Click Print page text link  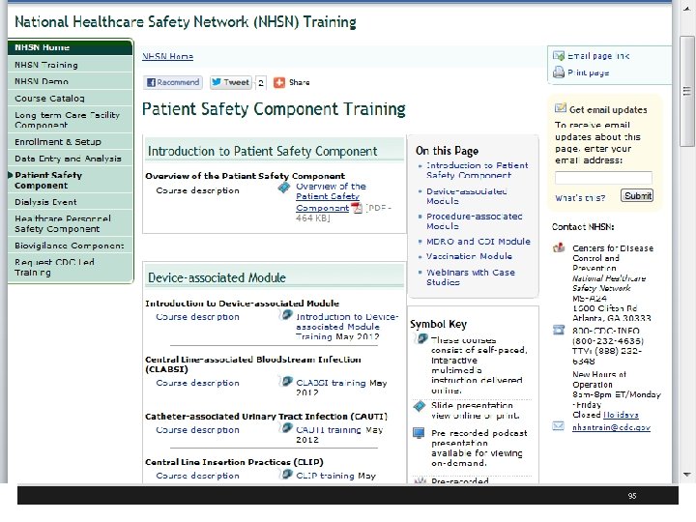588,72
